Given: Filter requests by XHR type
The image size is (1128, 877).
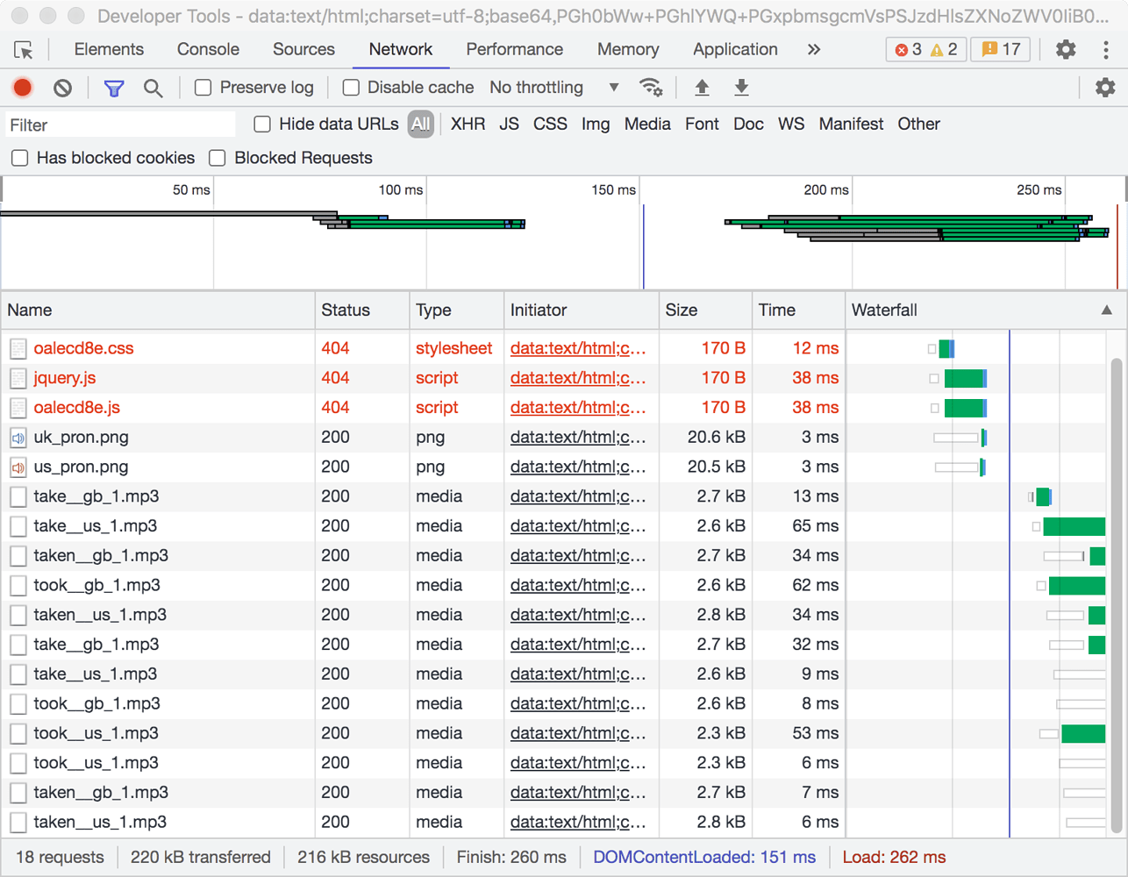Looking at the screenshot, I should [x=468, y=125].
